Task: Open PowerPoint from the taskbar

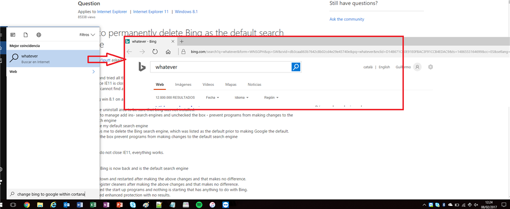Action: (120, 205)
